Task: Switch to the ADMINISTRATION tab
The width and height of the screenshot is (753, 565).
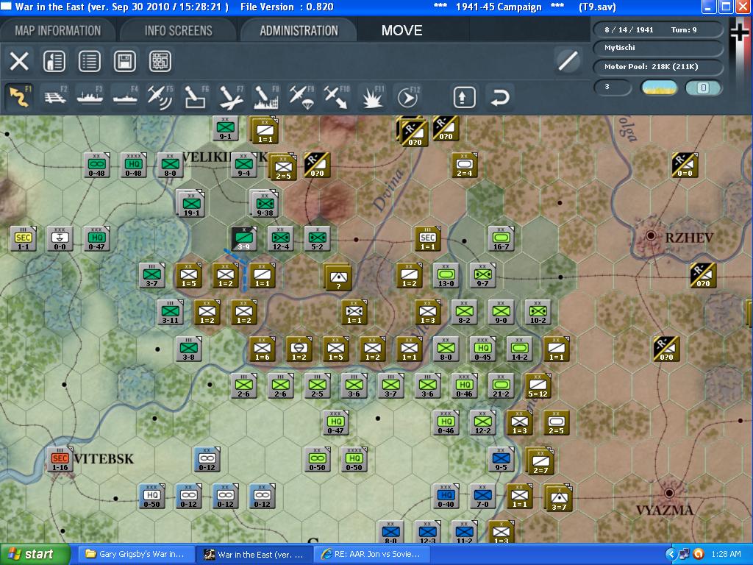Action: click(x=299, y=31)
